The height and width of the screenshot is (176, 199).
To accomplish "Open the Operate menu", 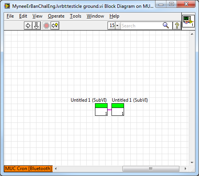I will point(56,16).
